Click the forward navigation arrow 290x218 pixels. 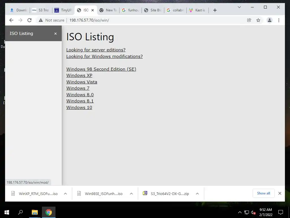[20, 20]
